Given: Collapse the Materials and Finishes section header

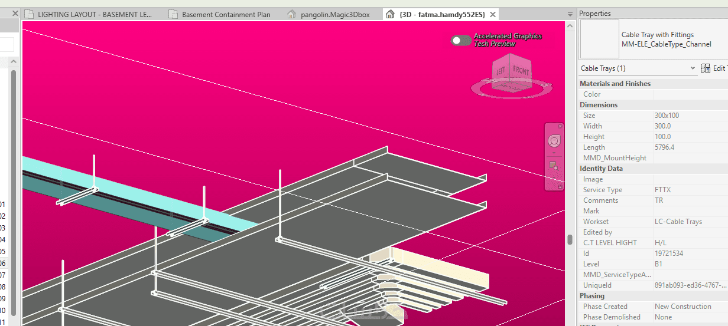Looking at the screenshot, I should tap(652, 84).
